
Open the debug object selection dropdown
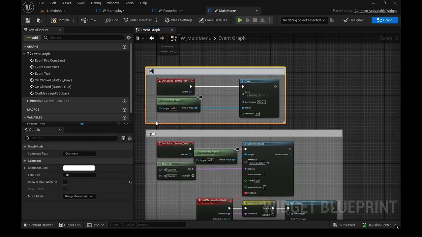pos(303,20)
